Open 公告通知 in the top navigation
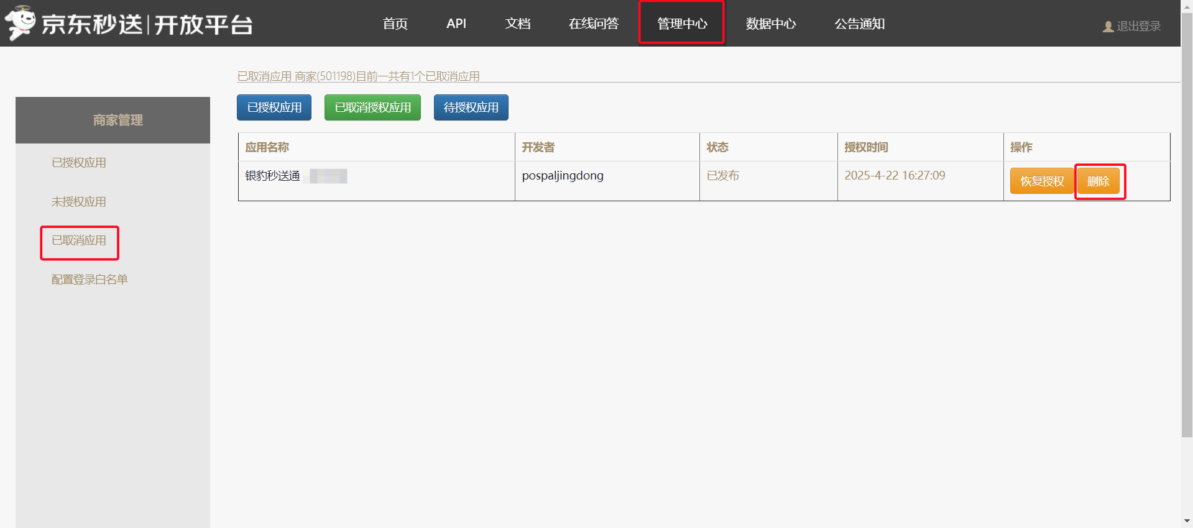The height and width of the screenshot is (528, 1193). click(x=860, y=24)
